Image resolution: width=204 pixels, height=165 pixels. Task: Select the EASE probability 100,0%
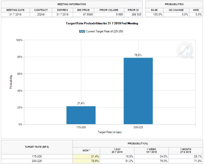pyautogui.click(x=158, y=15)
